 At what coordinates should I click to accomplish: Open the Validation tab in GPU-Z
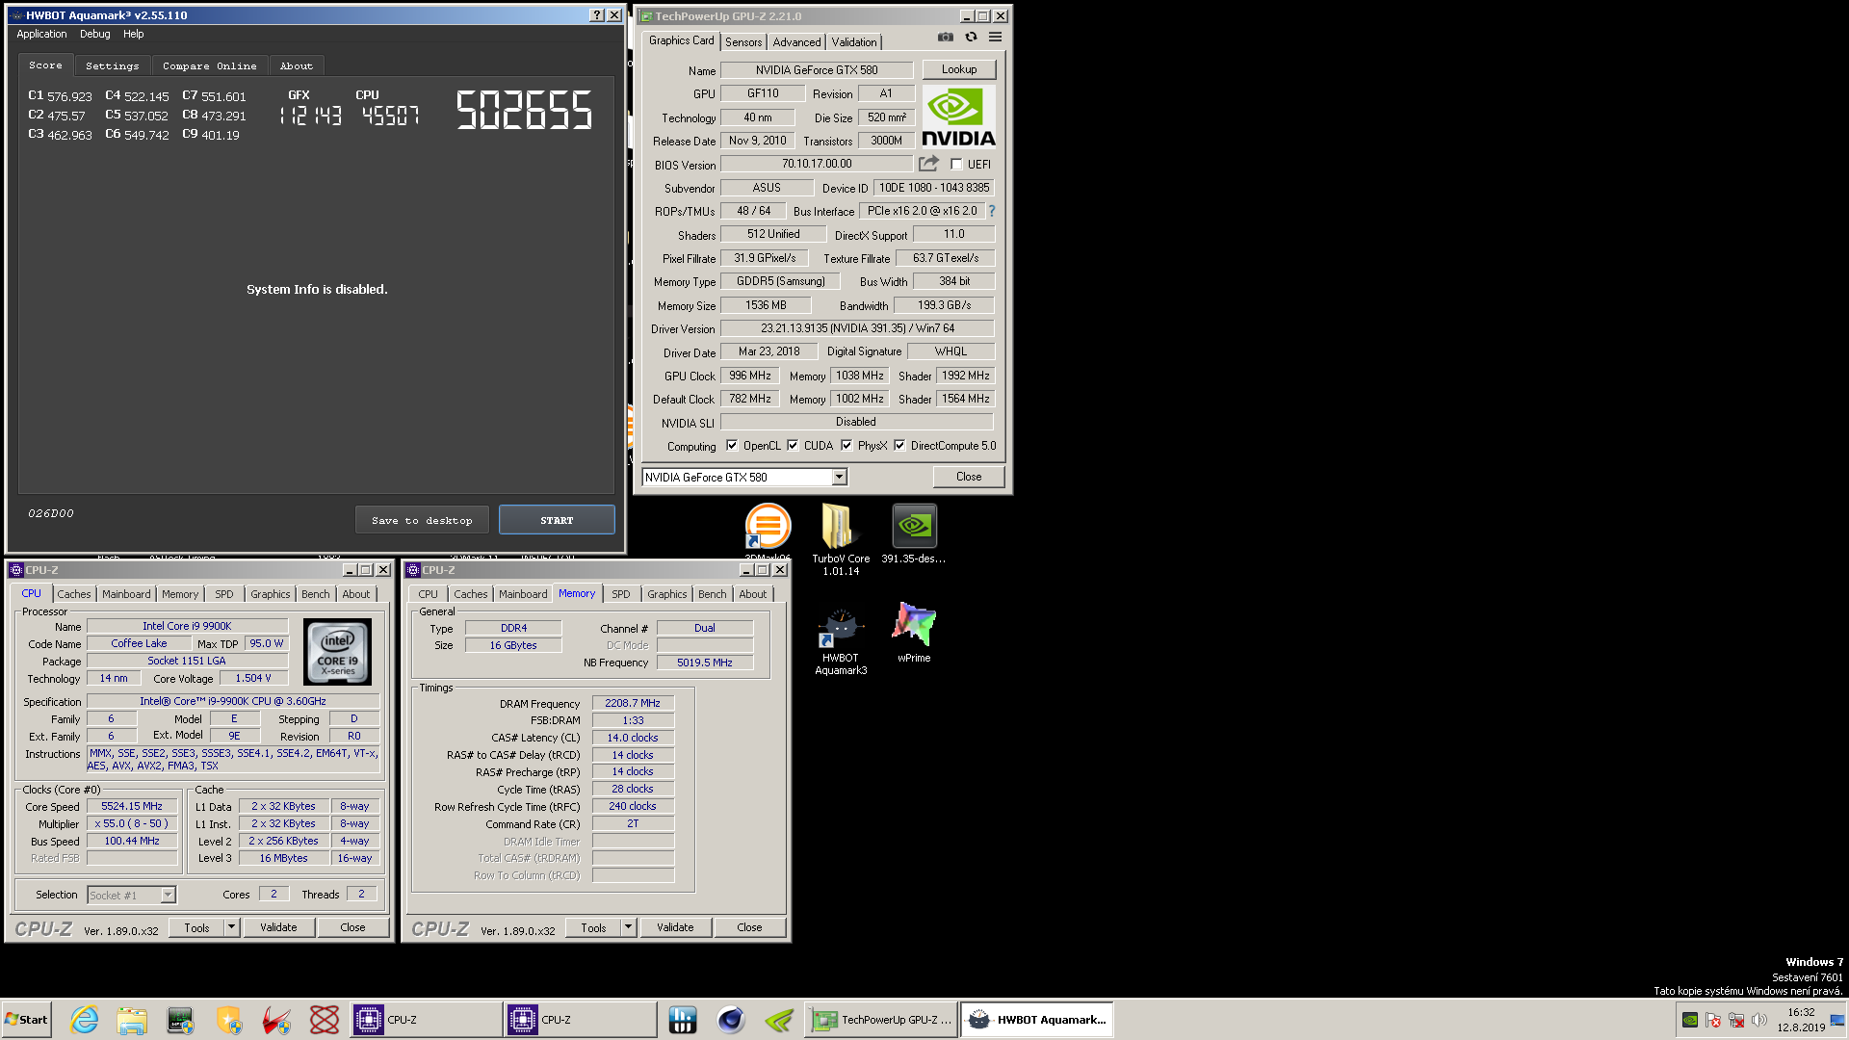point(854,42)
